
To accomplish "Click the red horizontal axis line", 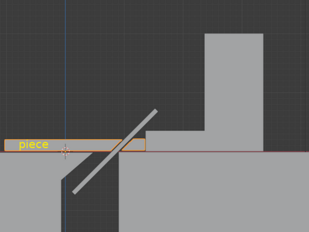I will pos(206,152).
